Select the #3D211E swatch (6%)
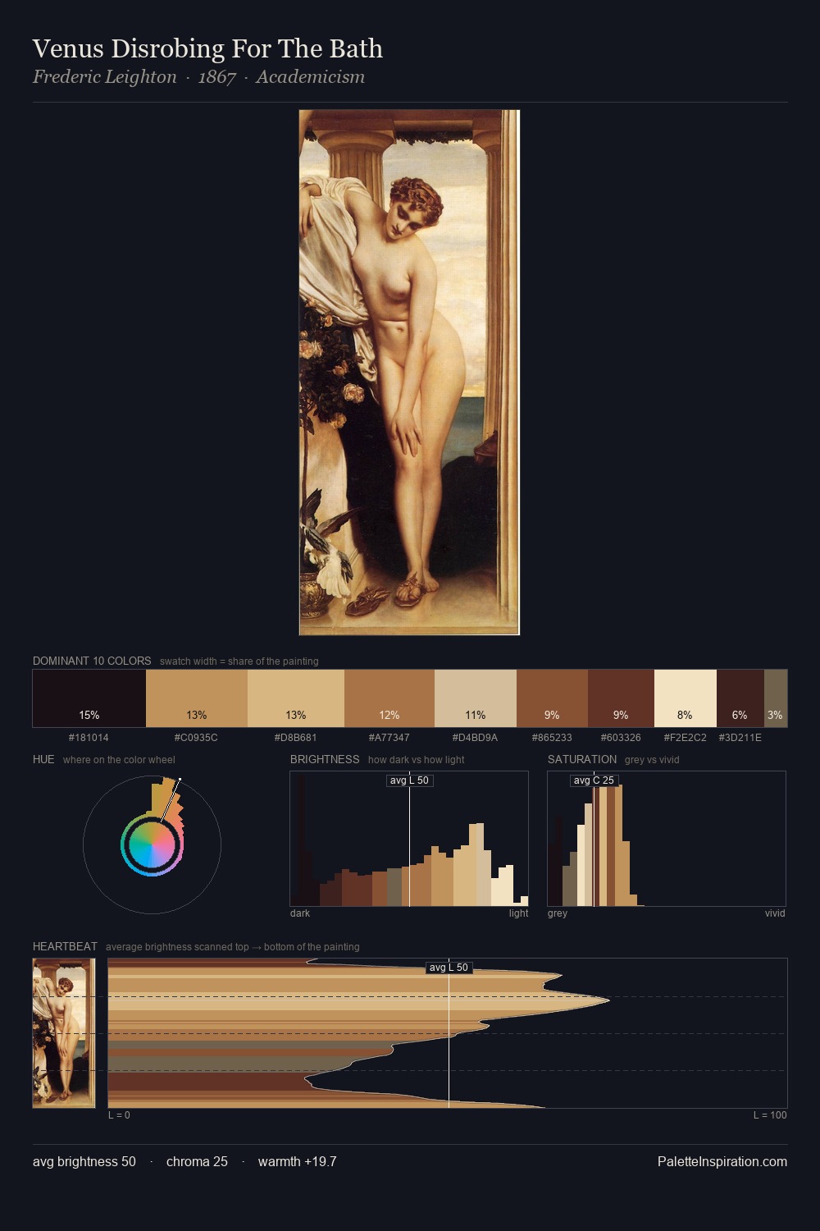 coord(740,698)
